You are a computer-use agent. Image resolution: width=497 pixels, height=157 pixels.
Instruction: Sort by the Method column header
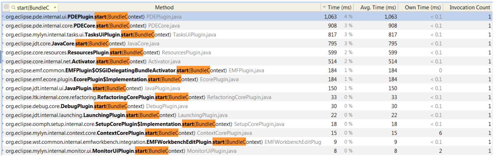coord(164,7)
